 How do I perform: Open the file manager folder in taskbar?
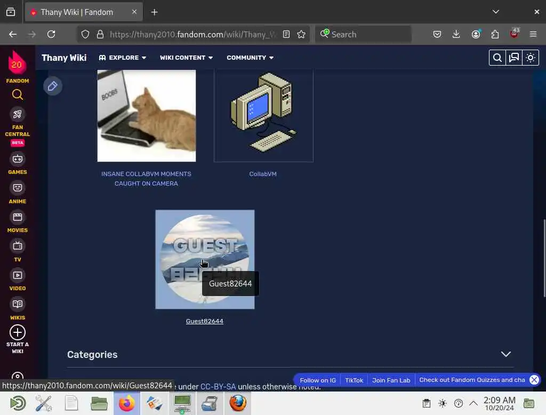click(x=99, y=403)
